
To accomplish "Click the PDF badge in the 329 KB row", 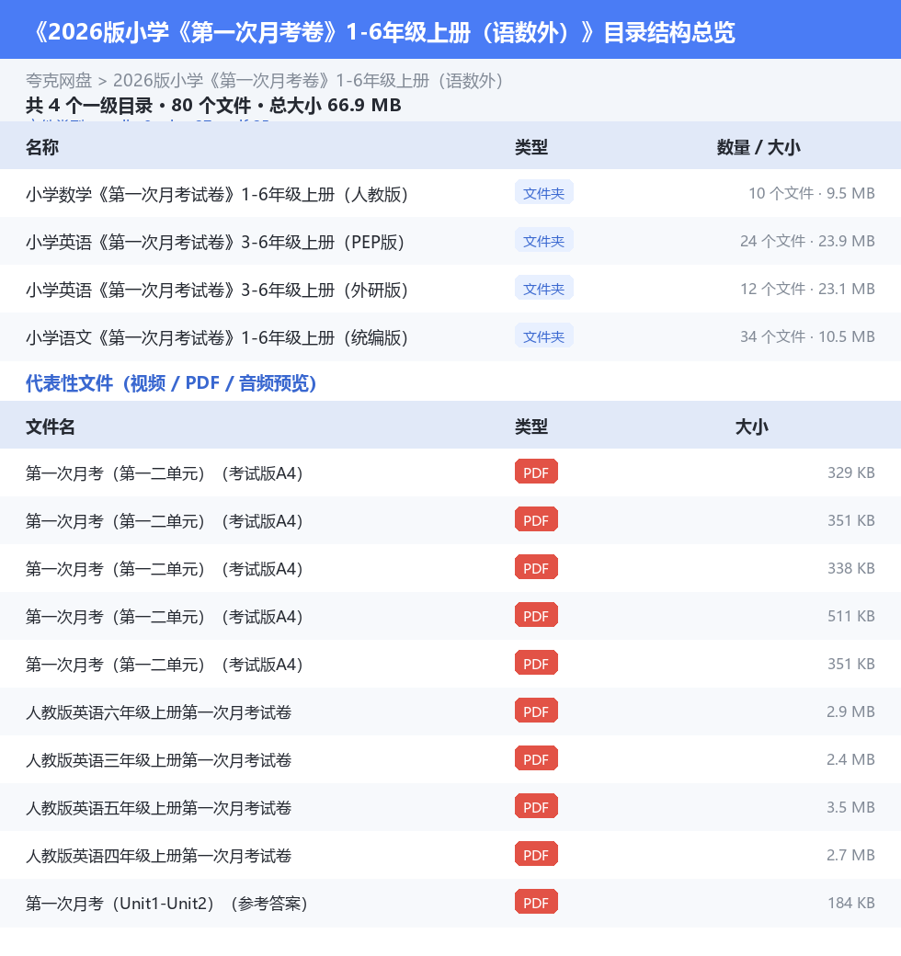I will click(536, 472).
